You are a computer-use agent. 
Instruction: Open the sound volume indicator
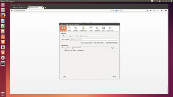(x=163, y=1)
